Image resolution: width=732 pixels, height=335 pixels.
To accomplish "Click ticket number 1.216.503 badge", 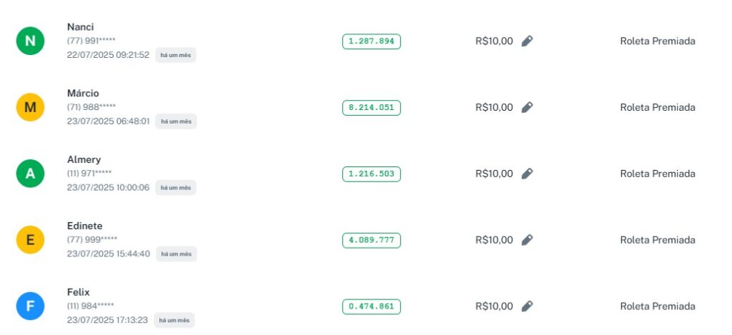I will (371, 174).
